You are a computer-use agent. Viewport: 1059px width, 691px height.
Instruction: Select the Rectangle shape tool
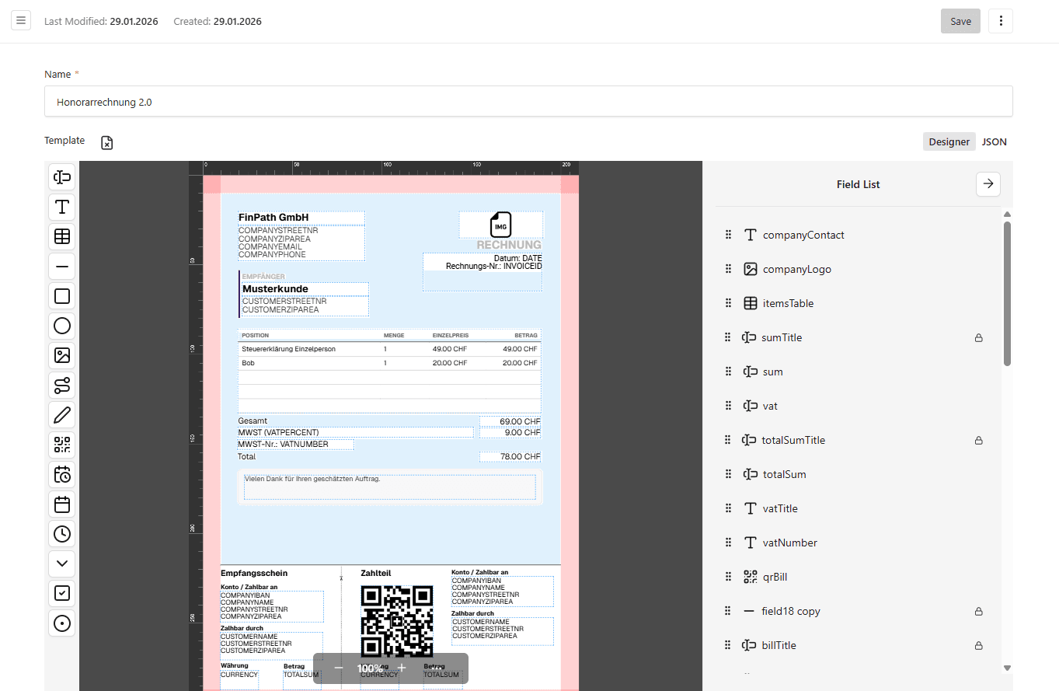[x=61, y=295]
